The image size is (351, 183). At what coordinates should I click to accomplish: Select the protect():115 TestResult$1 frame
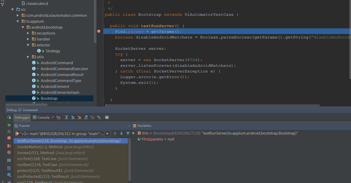tap(71, 171)
